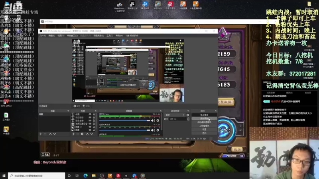This screenshot has height=179, width=319.
Task: Adjust the 麦克风/Aux volume slider
Action: click(x=124, y=121)
